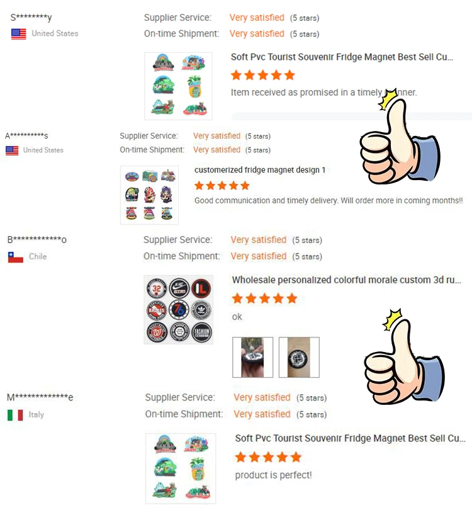Click the lower thumbs-up illustration
The width and height of the screenshot is (472, 505).
[x=404, y=357]
